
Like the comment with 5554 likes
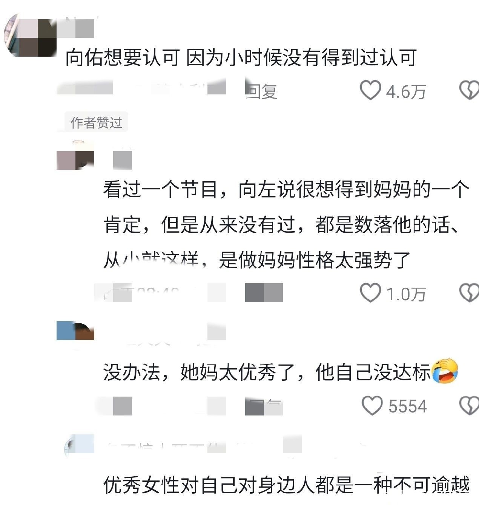pos(372,406)
